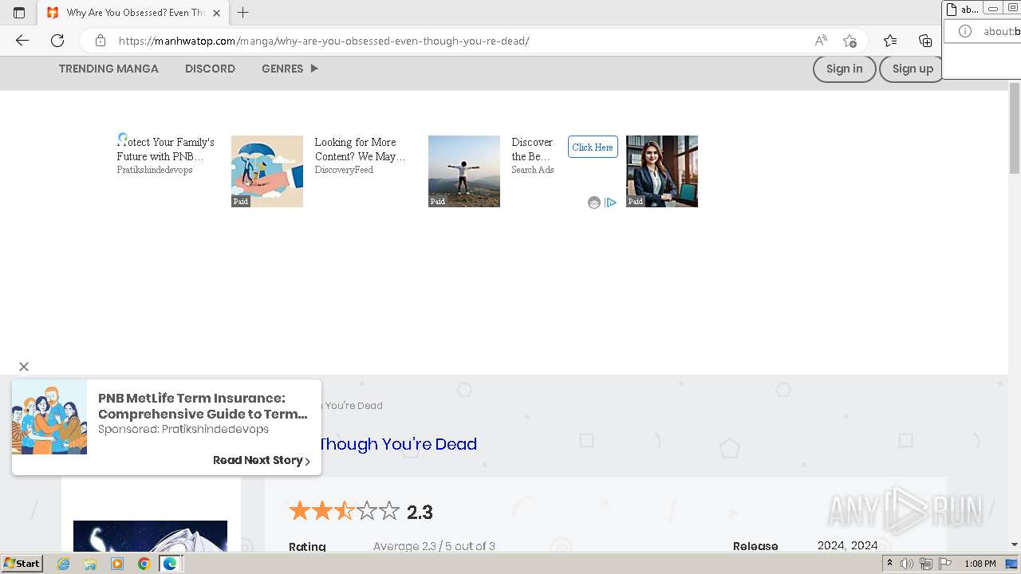
Task: Open the DISCORD menu link
Action: point(210,69)
